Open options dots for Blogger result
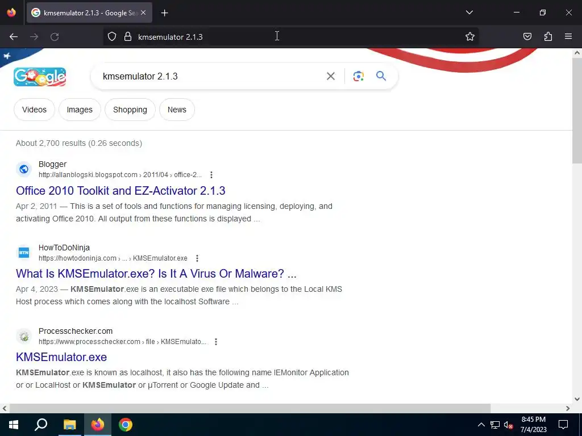Image resolution: width=582 pixels, height=436 pixels. click(x=211, y=175)
